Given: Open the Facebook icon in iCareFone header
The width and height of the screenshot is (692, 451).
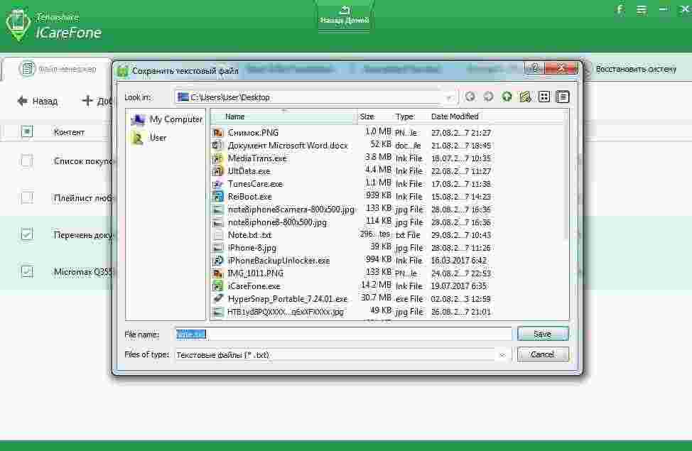Looking at the screenshot, I should tap(620, 10).
